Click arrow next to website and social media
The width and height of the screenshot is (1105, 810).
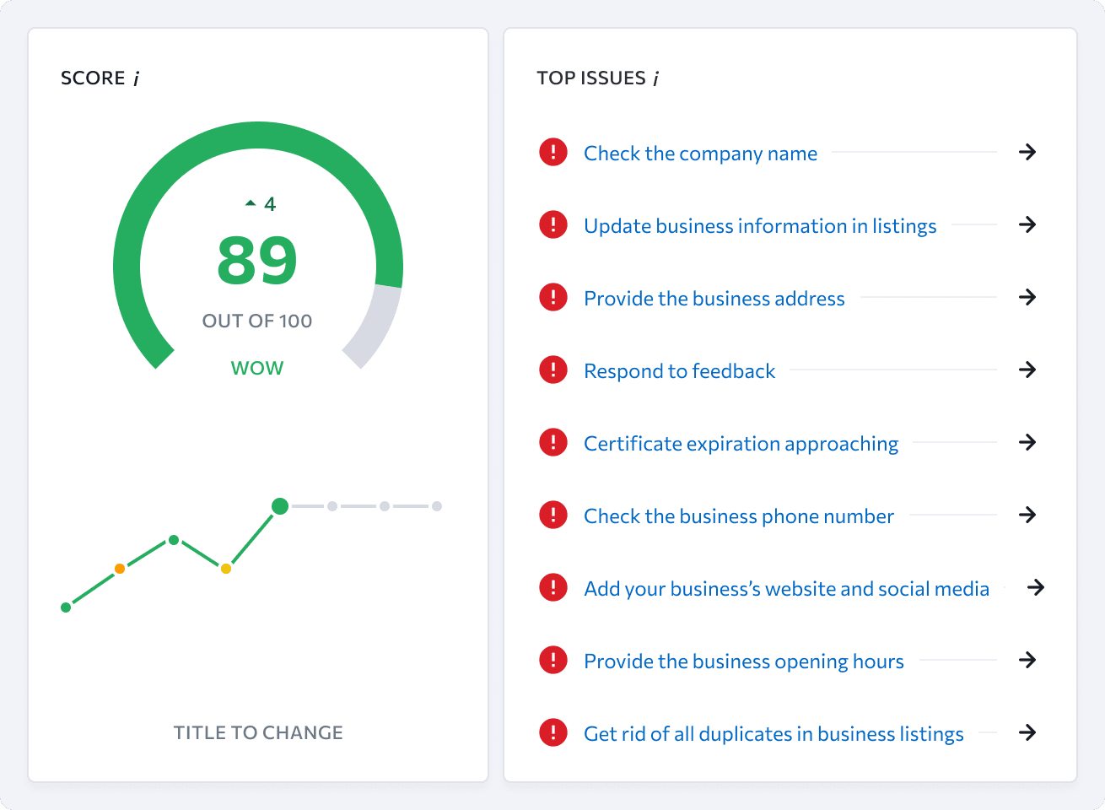pos(1036,588)
